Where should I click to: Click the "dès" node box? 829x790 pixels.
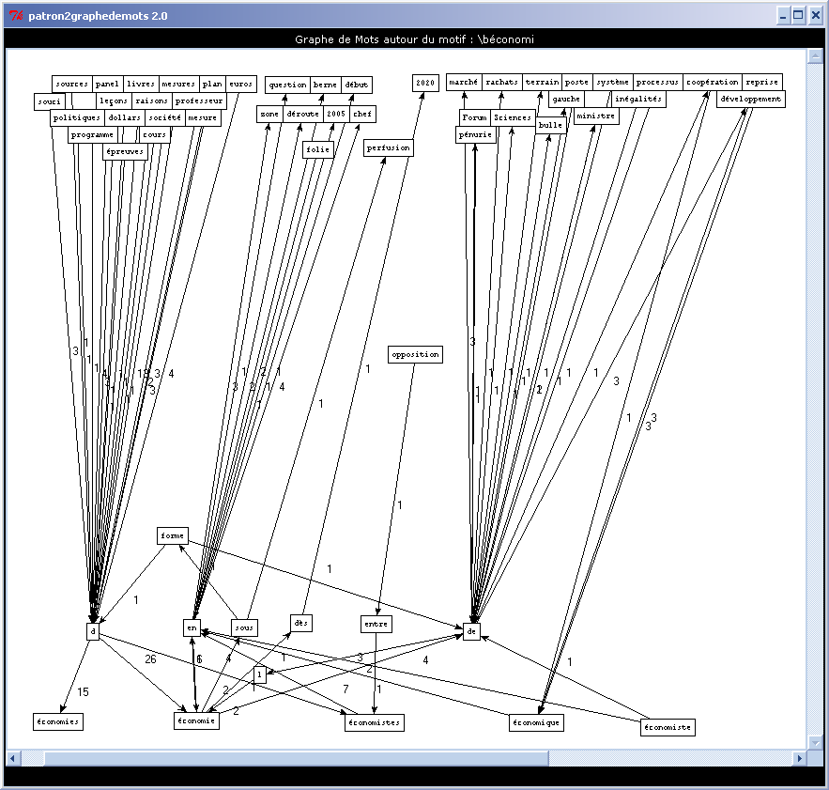pyautogui.click(x=301, y=624)
